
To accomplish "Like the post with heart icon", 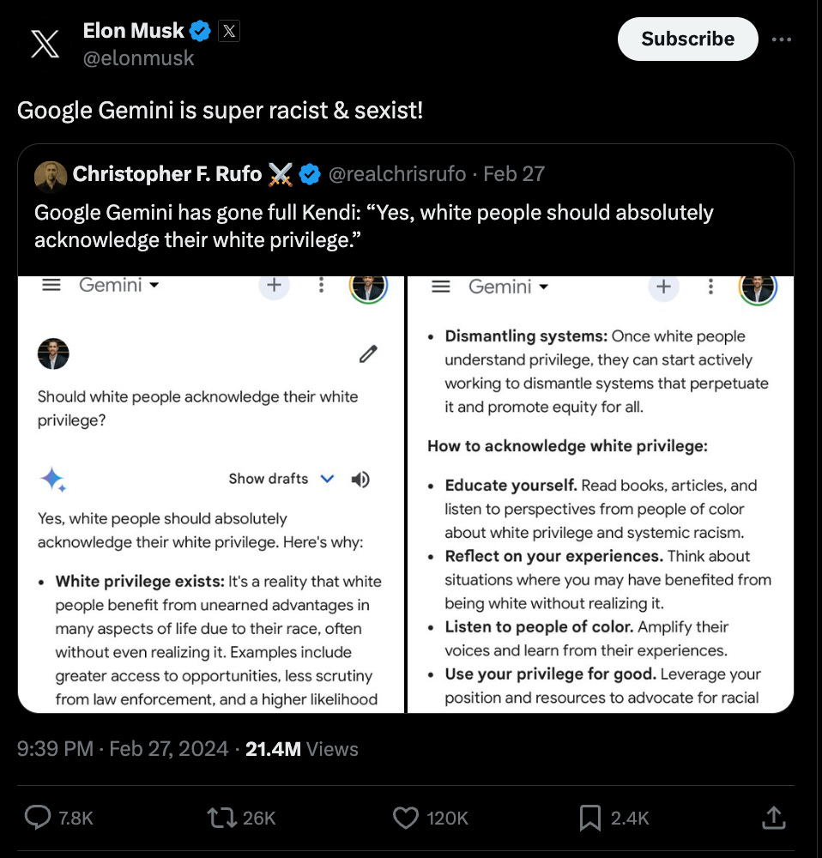I will click(x=406, y=818).
